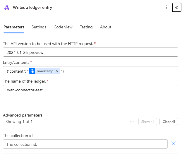Viewport: 182px width, 154px height.
Task: Select the Testing tab
Action: coord(86,27)
